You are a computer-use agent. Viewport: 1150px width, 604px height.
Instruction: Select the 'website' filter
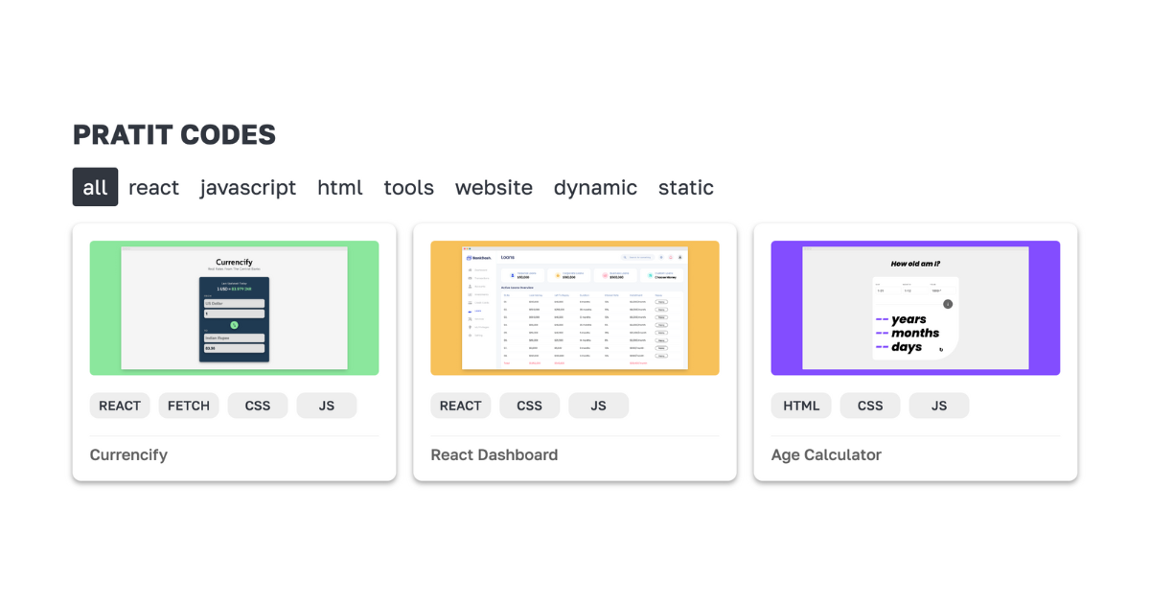point(494,187)
